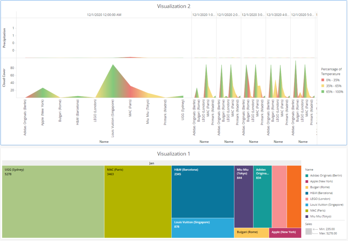Screen dimensions: 348x241
Task: Select the 12/1/2020 5:0... column header
Action: 303,15
